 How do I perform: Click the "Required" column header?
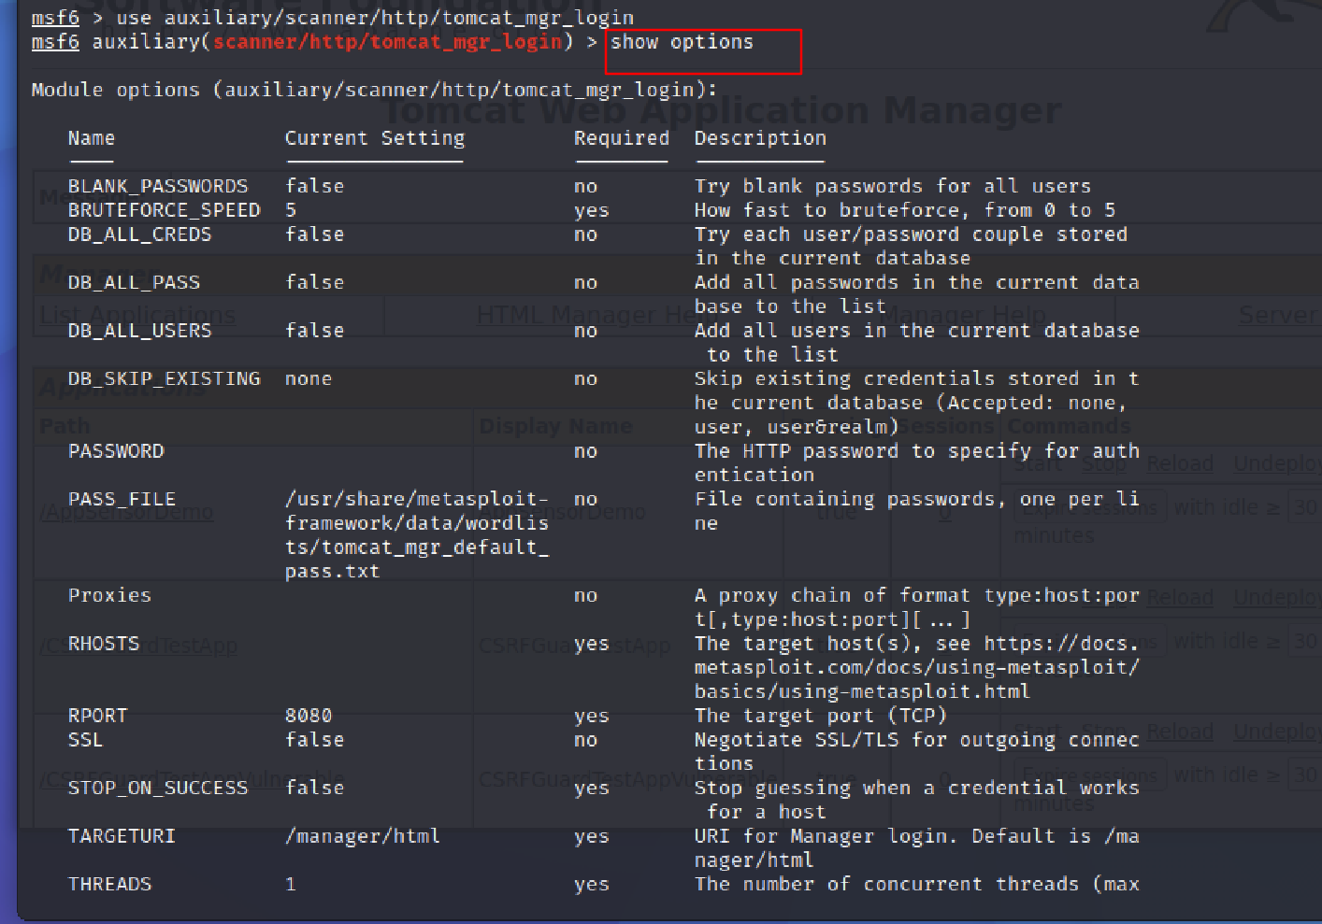[x=621, y=138]
